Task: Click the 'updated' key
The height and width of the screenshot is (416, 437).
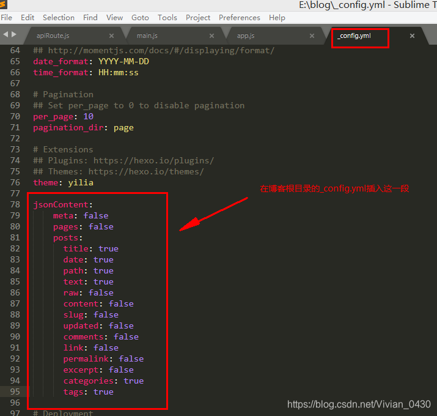Action: click(x=81, y=326)
